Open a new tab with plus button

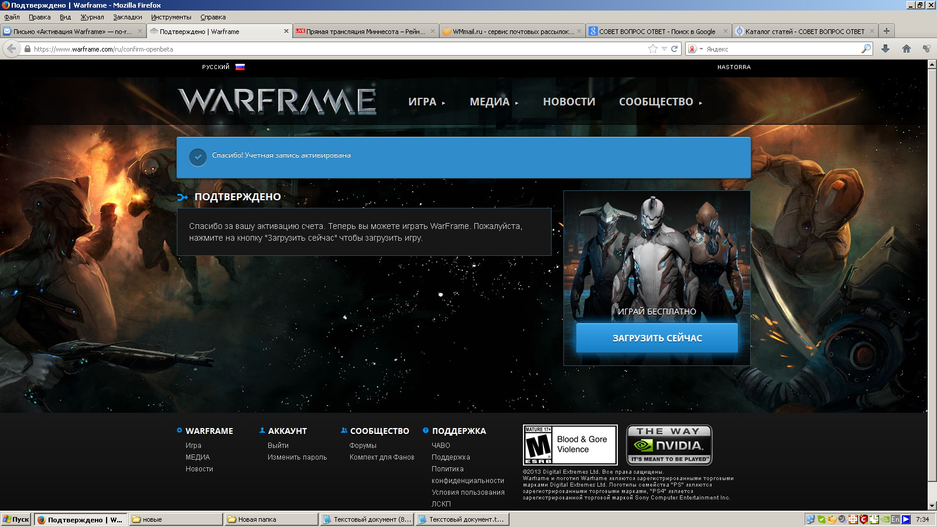pyautogui.click(x=887, y=31)
